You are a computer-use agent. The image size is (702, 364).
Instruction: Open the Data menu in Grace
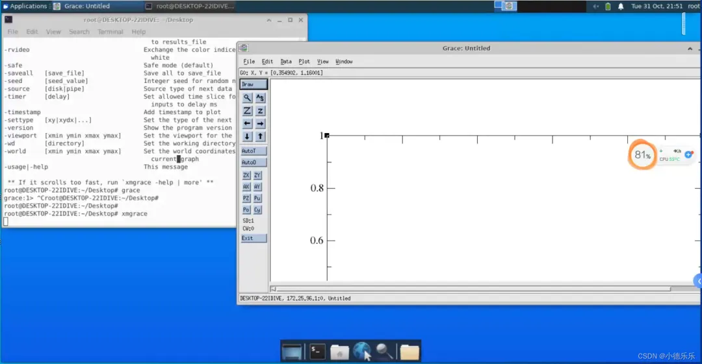click(x=285, y=62)
